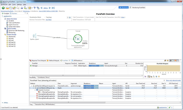The width and height of the screenshot is (183, 110).
Task: Click the no filter link
Action: 48,20
